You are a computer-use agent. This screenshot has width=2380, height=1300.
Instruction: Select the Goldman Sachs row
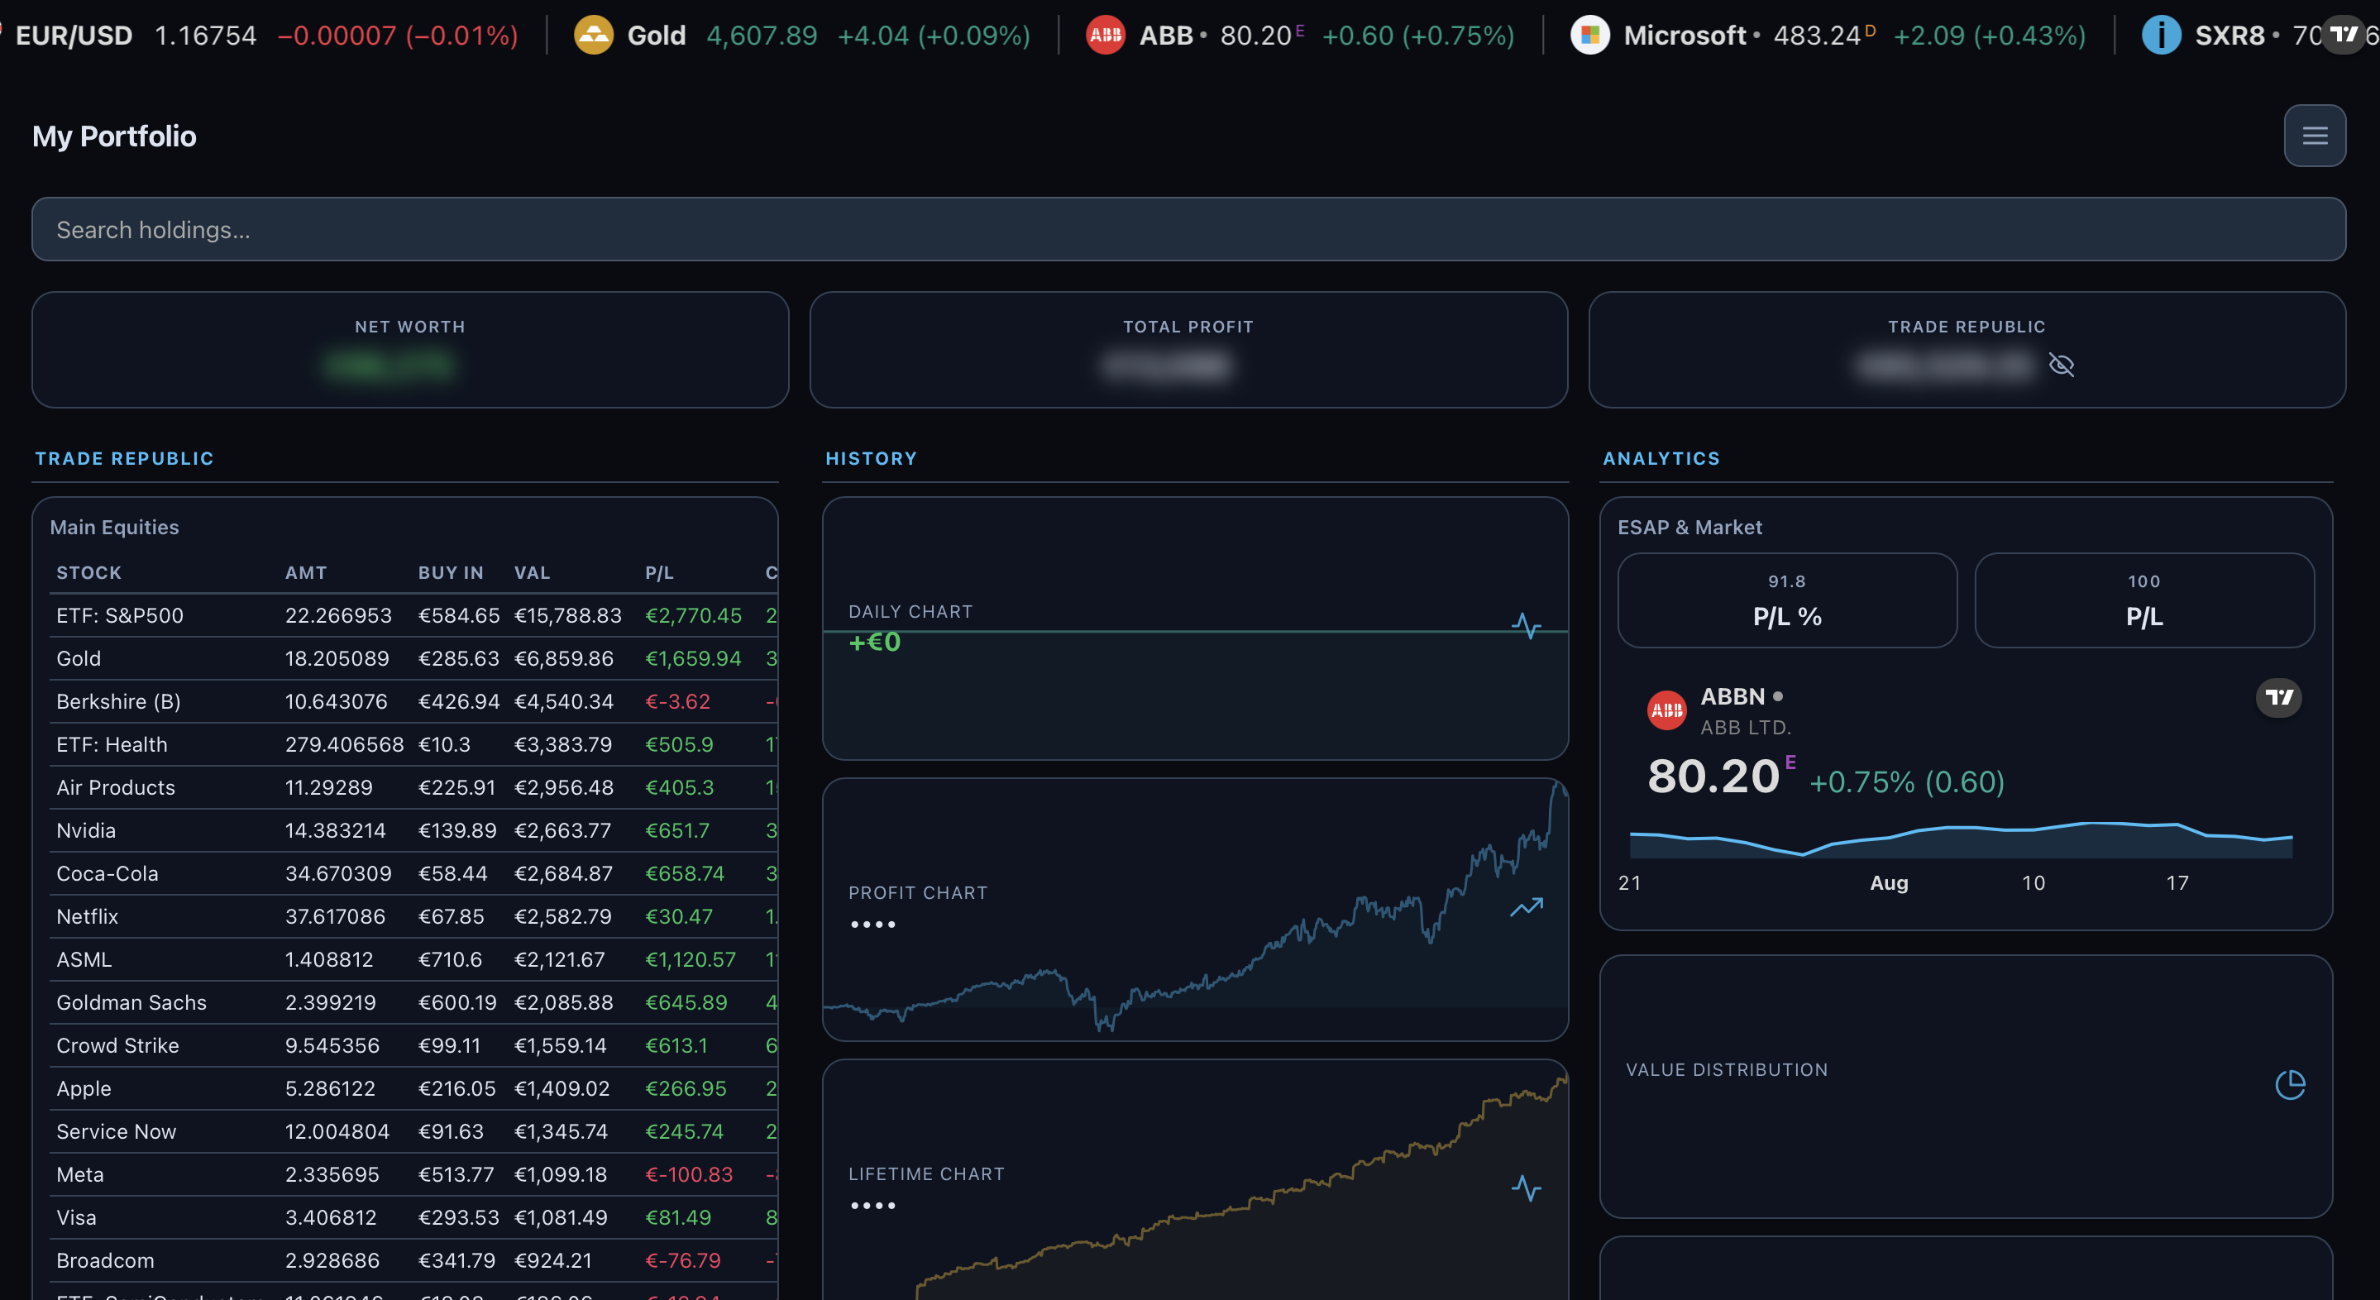414,1002
